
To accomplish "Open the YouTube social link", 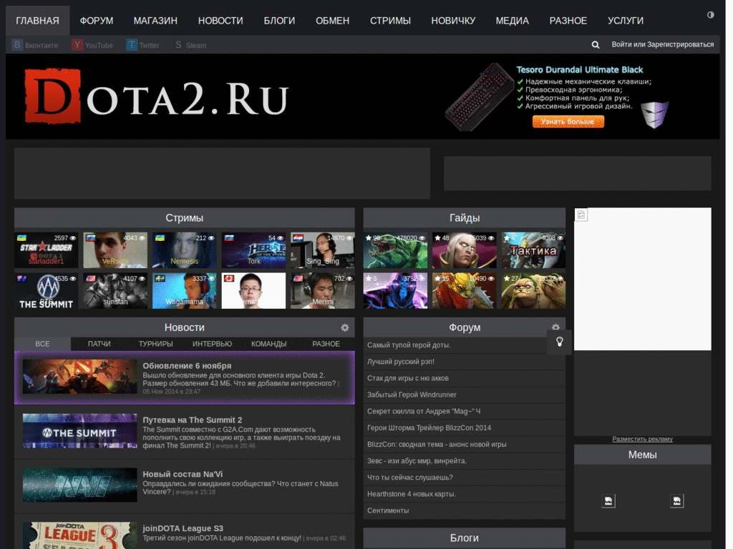I will click(92, 45).
